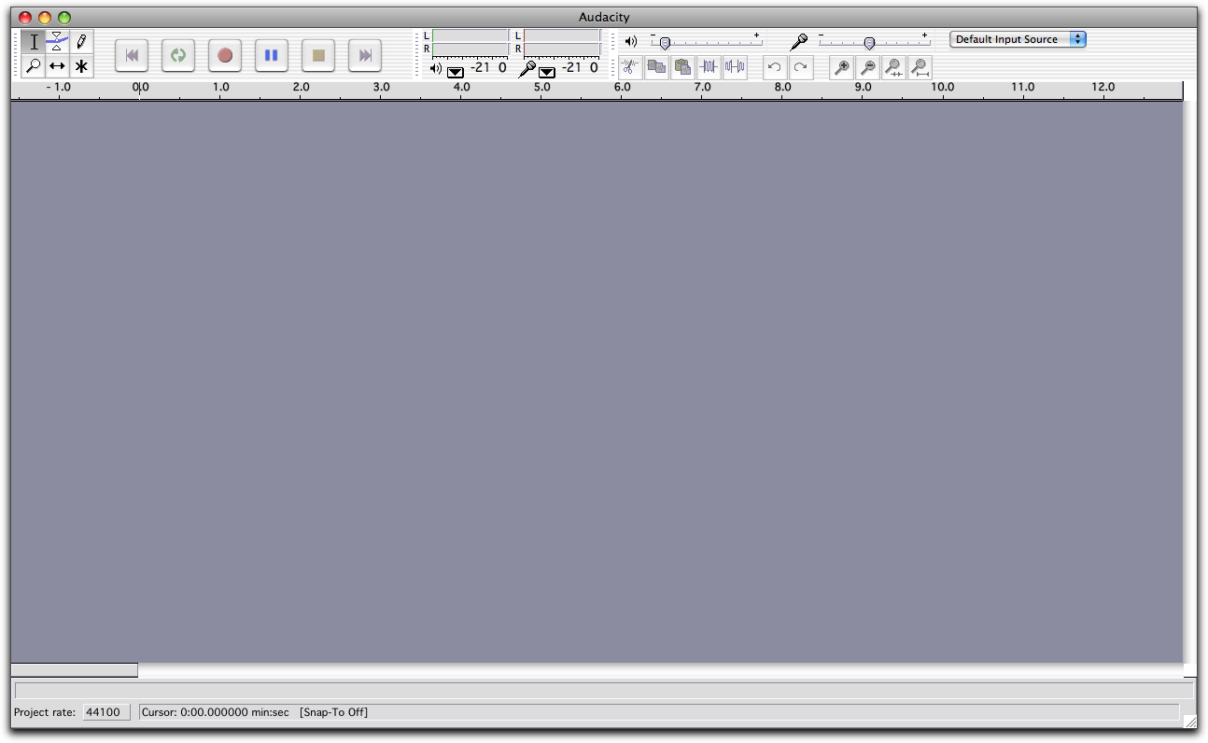Click the Paste clipboard icon
This screenshot has width=1208, height=743.
[682, 67]
